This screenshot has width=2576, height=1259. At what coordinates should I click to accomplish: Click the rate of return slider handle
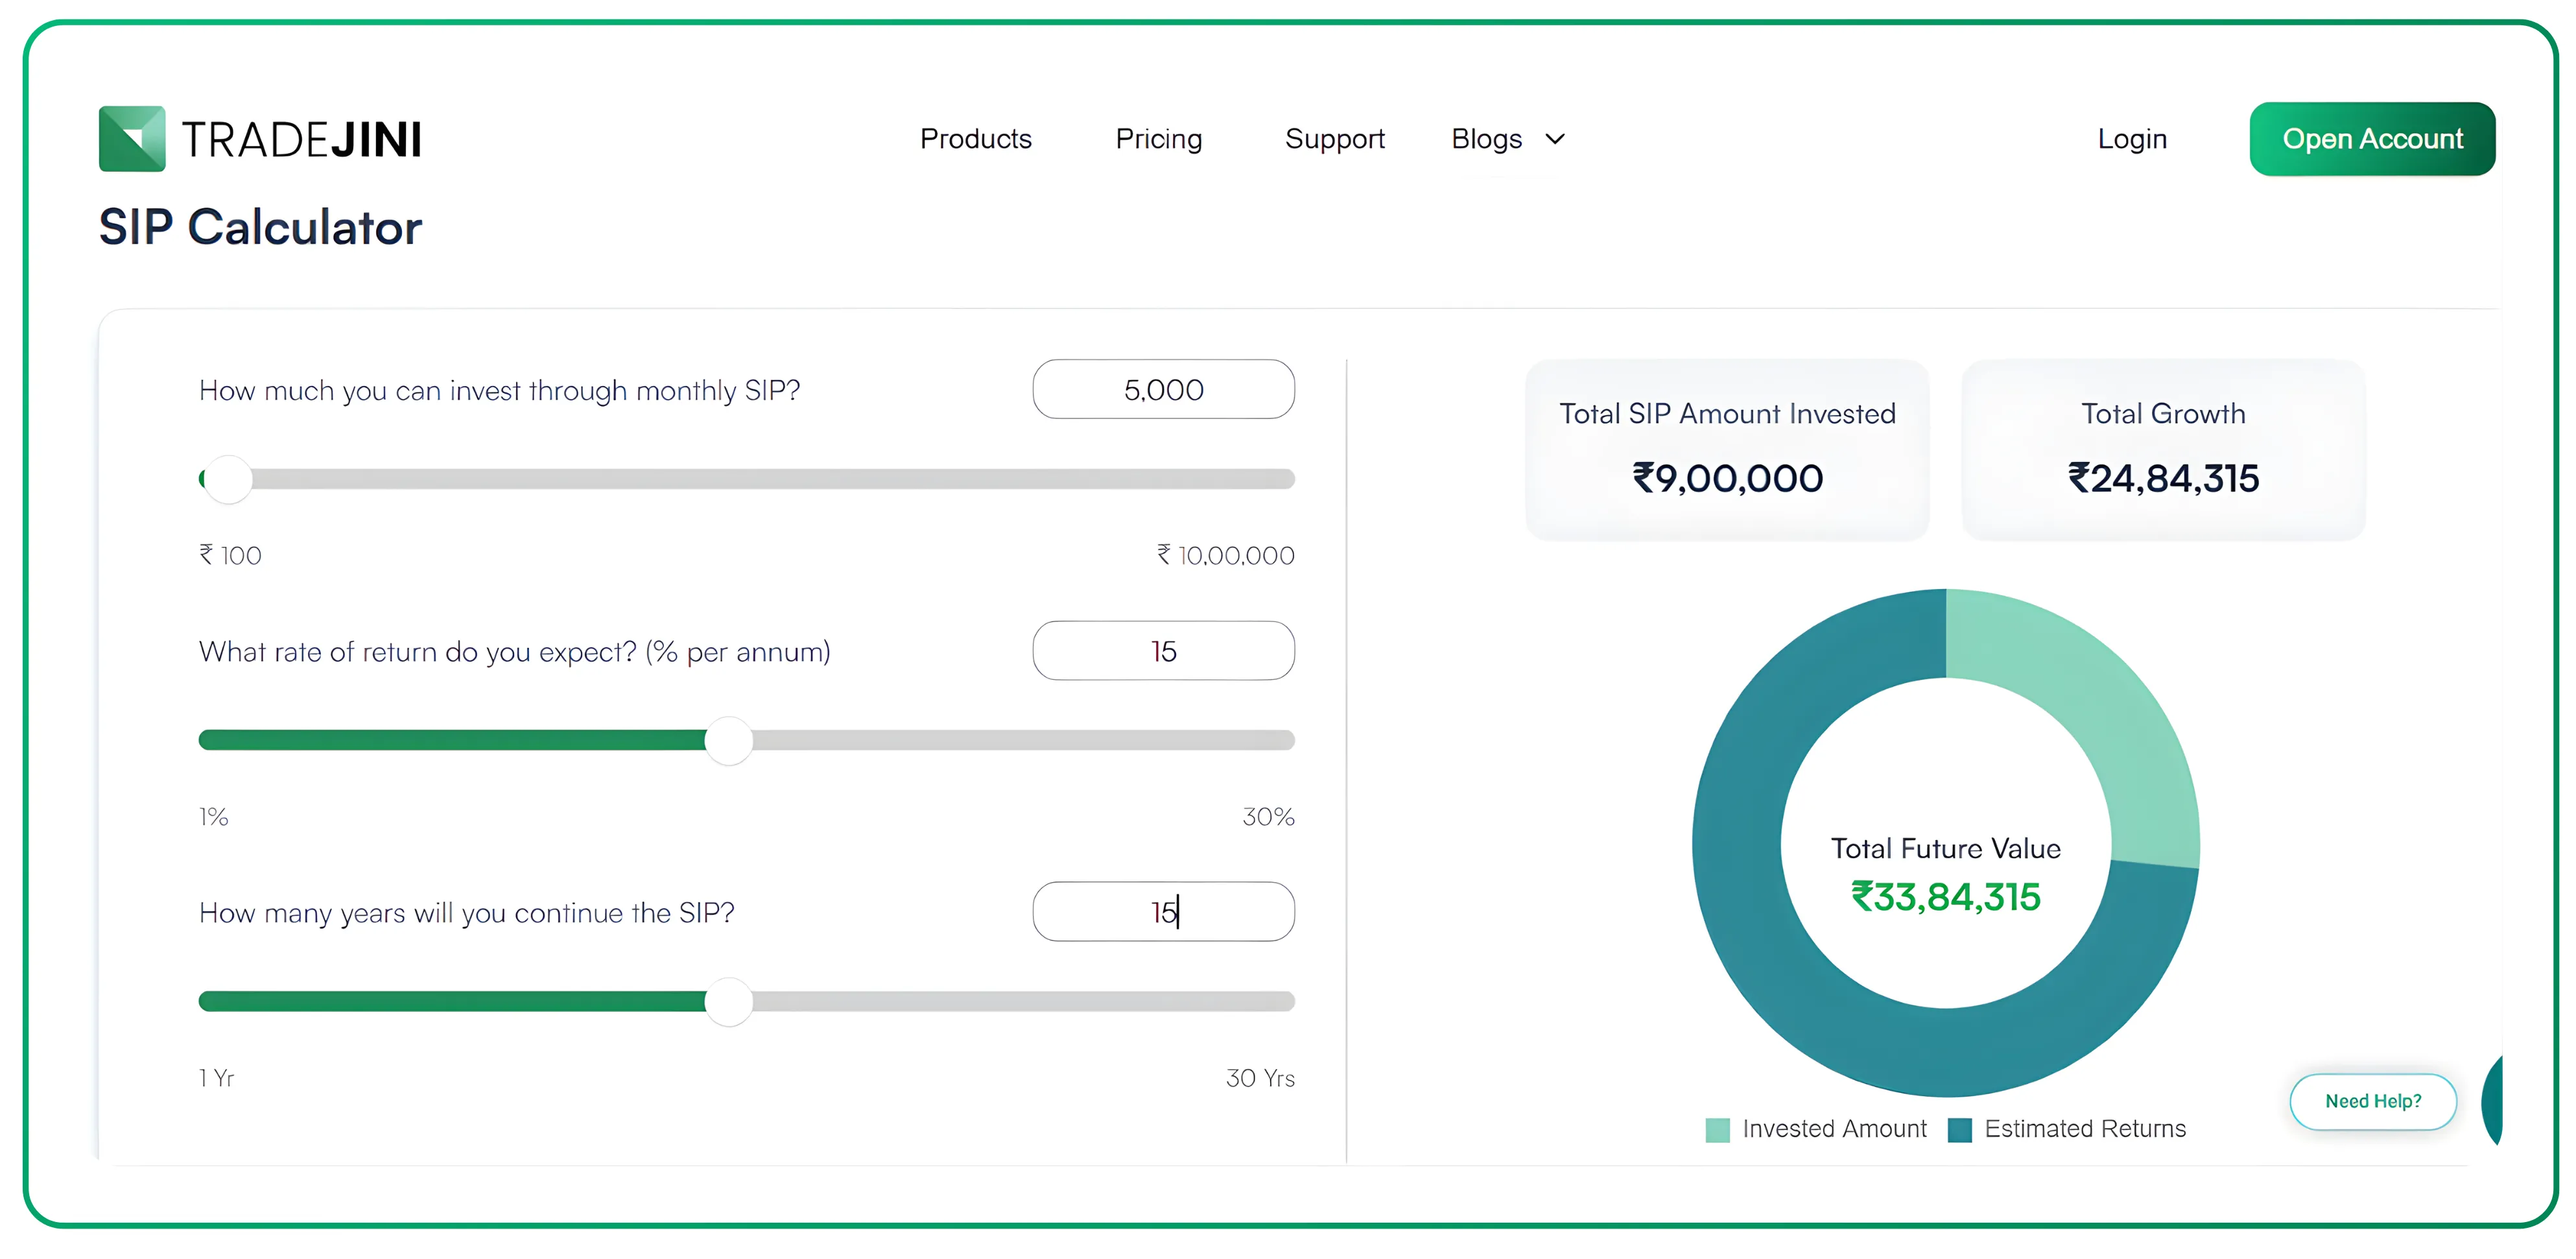728,741
